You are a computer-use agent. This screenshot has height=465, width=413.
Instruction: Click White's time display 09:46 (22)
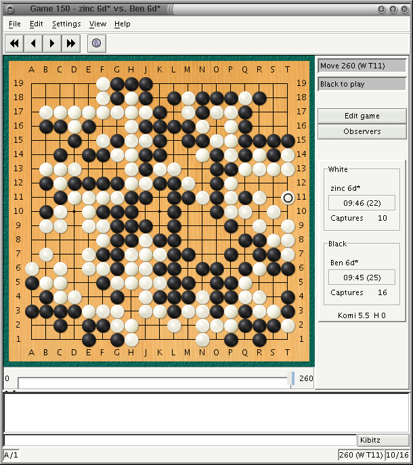(362, 203)
